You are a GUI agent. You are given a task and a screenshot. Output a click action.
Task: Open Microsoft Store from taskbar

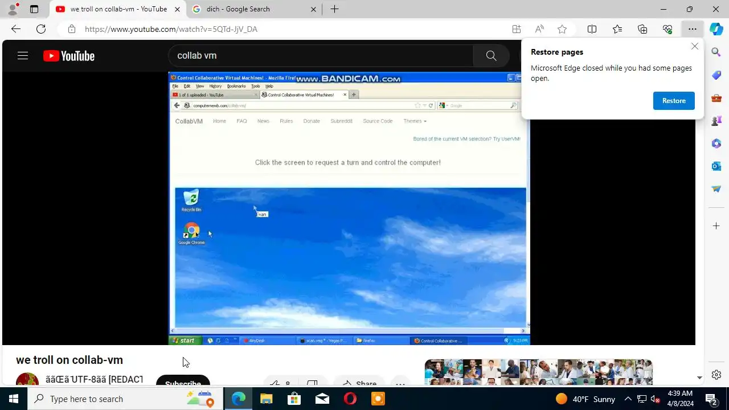coord(294,399)
